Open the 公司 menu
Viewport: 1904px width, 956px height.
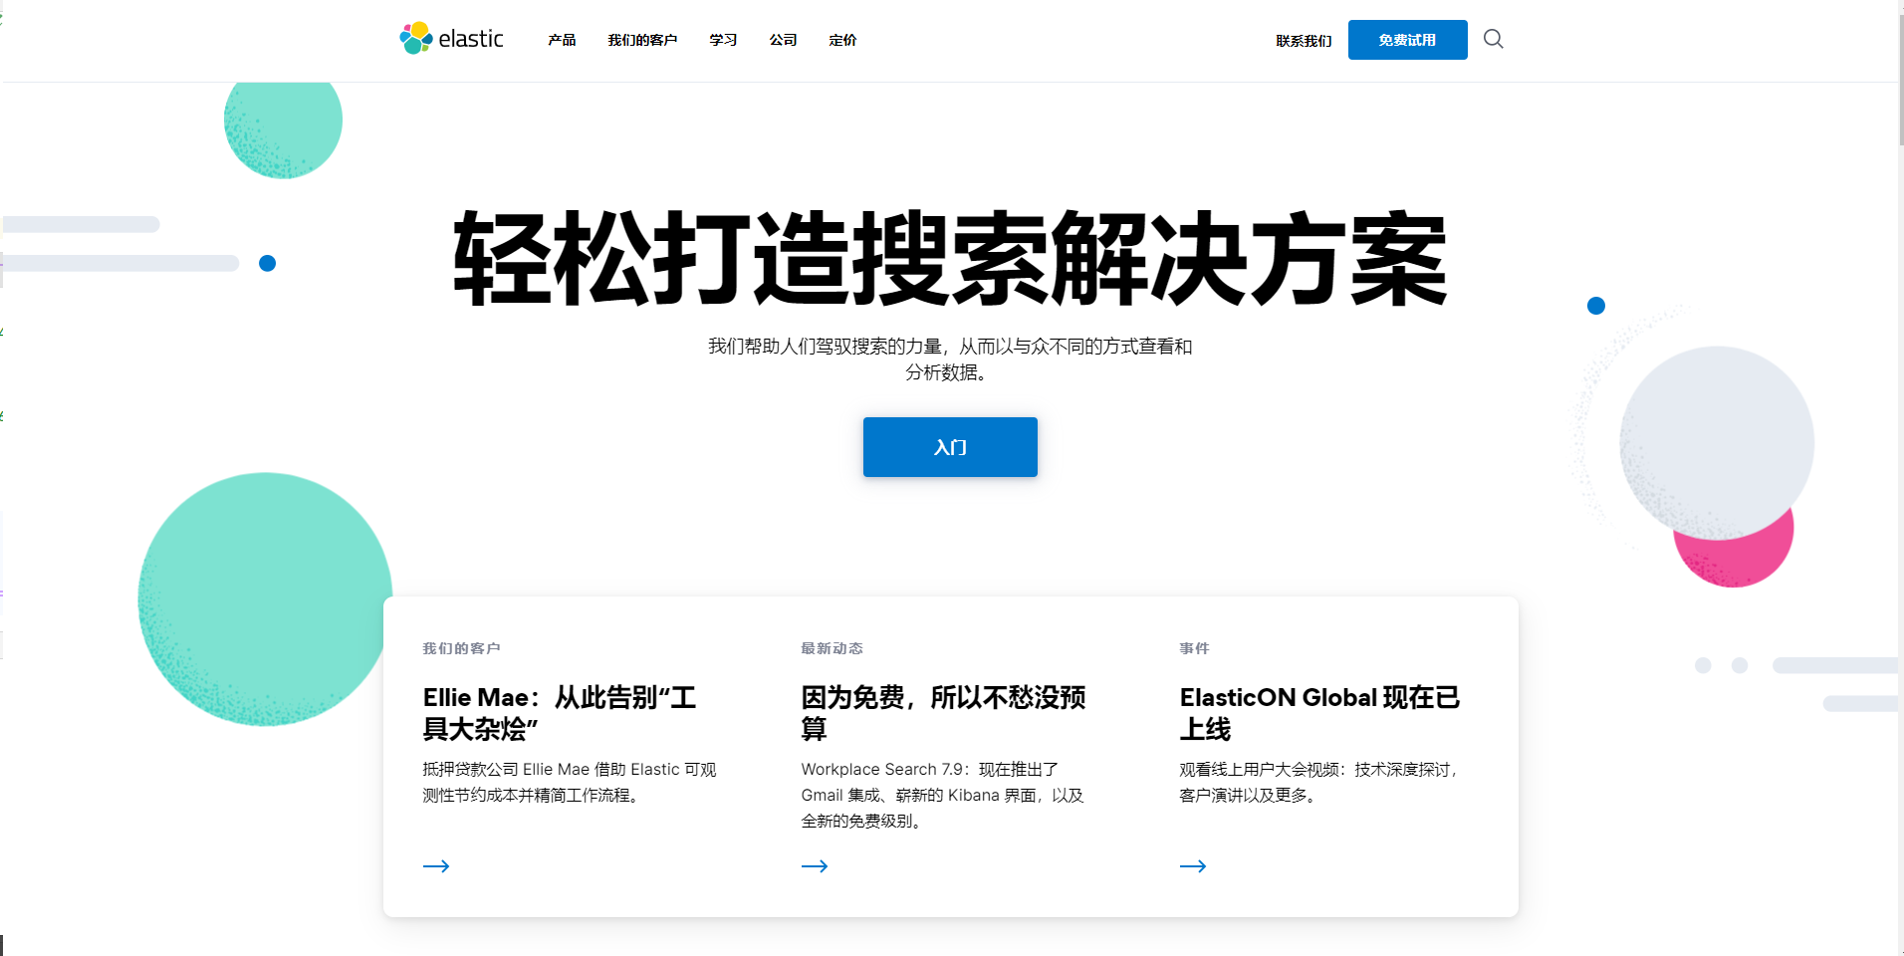pos(783,40)
